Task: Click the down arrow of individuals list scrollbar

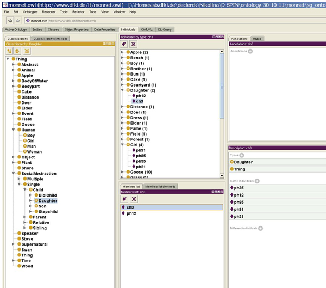Action: [223, 176]
